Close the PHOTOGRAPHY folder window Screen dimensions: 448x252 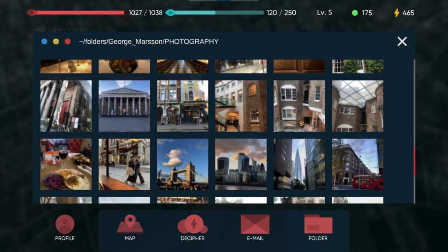pyautogui.click(x=402, y=42)
